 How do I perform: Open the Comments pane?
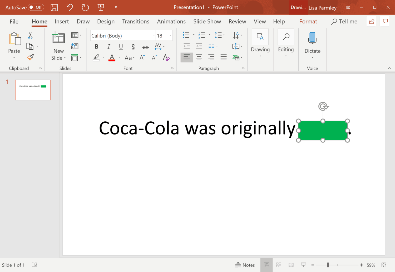(x=385, y=21)
